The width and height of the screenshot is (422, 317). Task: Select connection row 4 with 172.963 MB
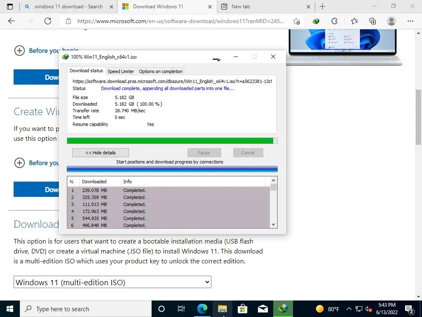point(169,211)
